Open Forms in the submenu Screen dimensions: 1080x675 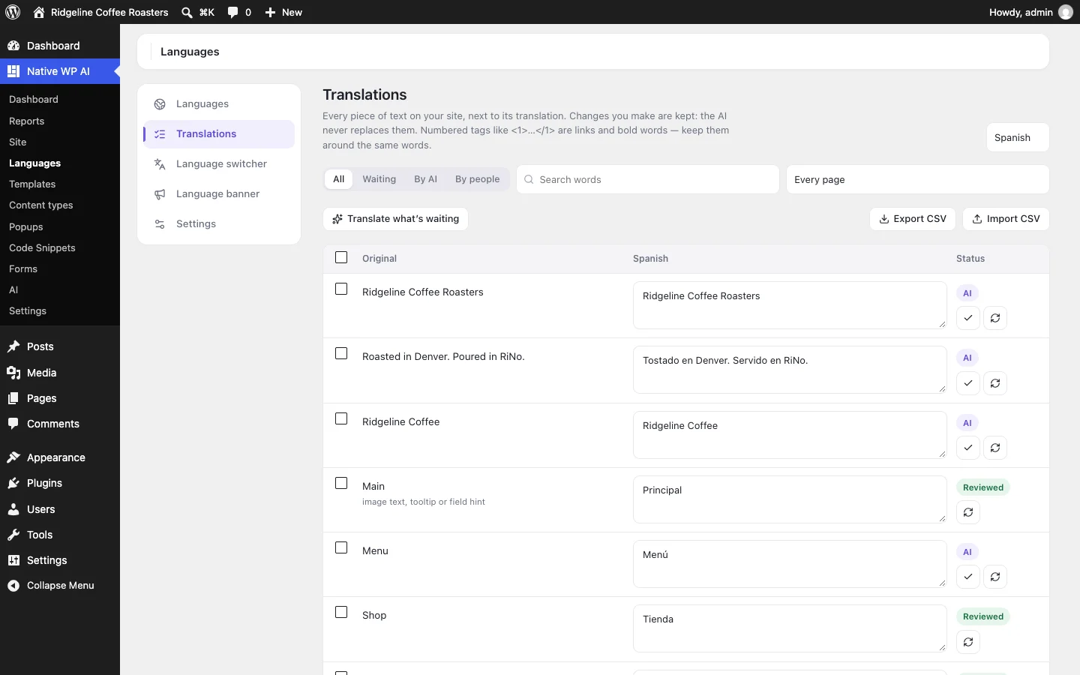click(x=23, y=268)
